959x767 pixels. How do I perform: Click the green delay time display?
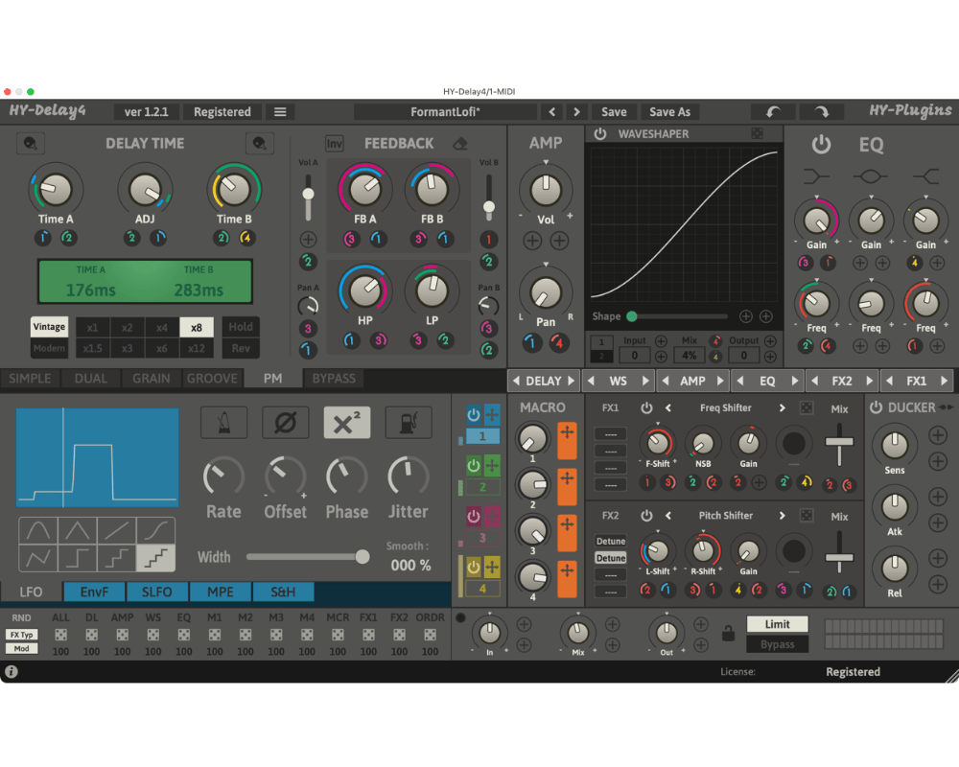point(145,281)
